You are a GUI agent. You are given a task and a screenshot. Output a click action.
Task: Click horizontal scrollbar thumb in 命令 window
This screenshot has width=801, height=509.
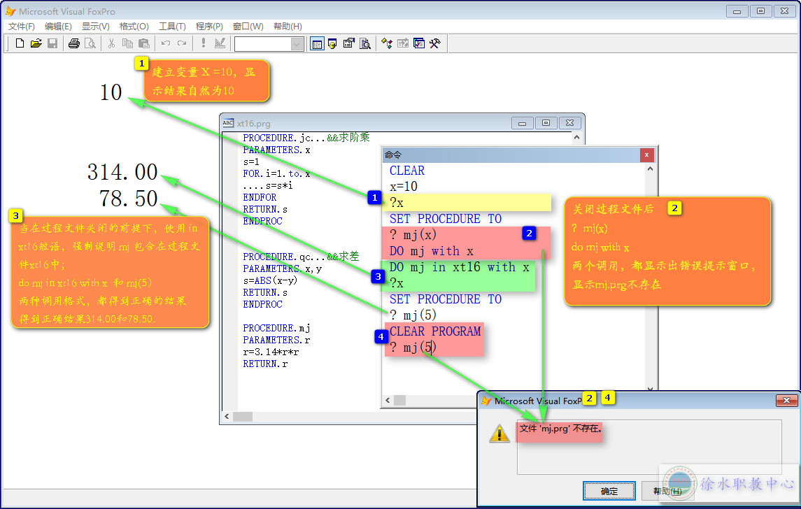coord(400,400)
